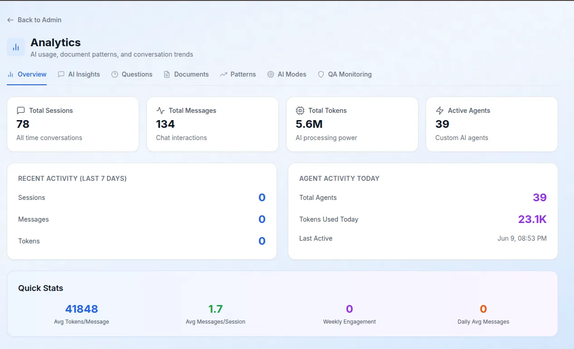
Task: Click the Total Sessions chat bubble icon
Action: coord(21,111)
